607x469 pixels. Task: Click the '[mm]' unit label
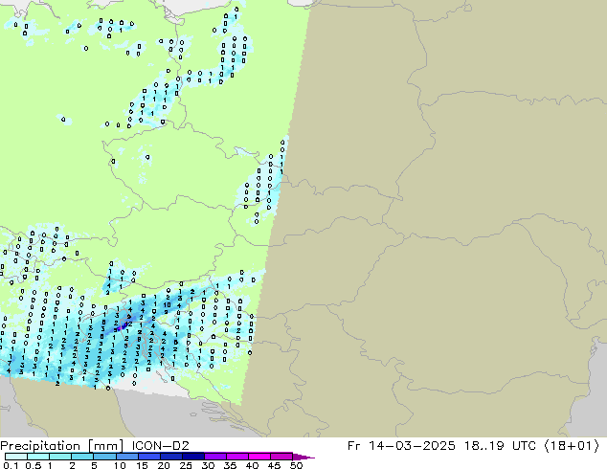105,446
